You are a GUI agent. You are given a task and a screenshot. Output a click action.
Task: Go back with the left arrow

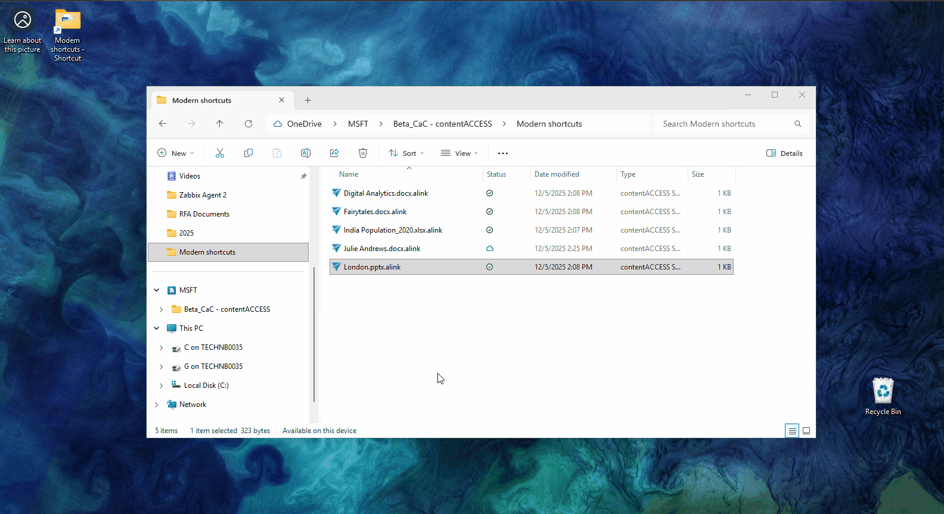click(x=163, y=124)
